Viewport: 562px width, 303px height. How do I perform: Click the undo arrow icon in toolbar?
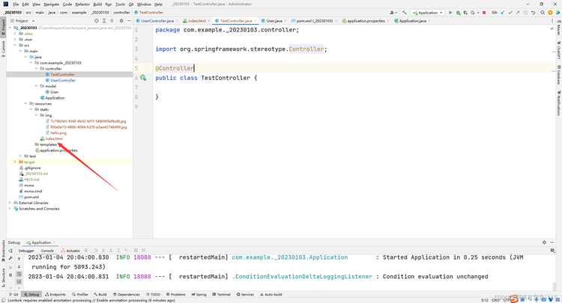click(533, 13)
